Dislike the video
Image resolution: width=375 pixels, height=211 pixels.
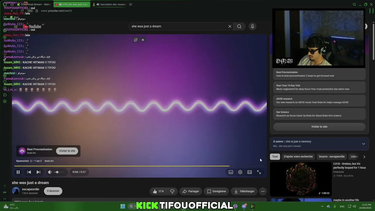pyautogui.click(x=172, y=191)
